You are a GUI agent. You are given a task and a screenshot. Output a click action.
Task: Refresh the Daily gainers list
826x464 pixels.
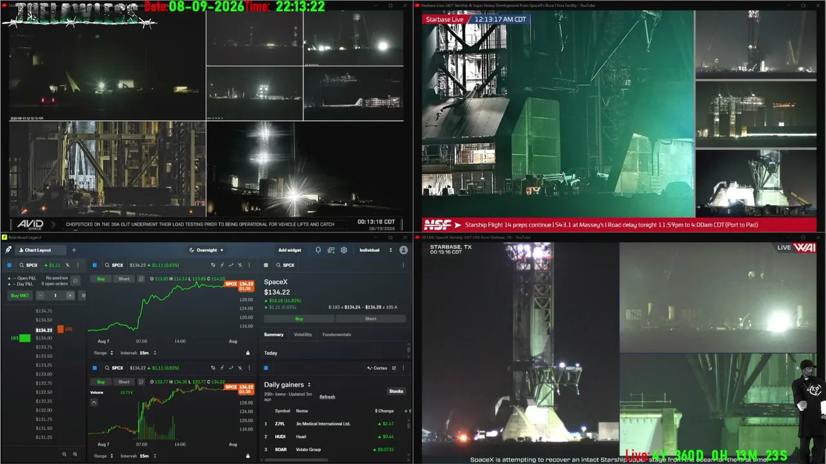pos(327,397)
